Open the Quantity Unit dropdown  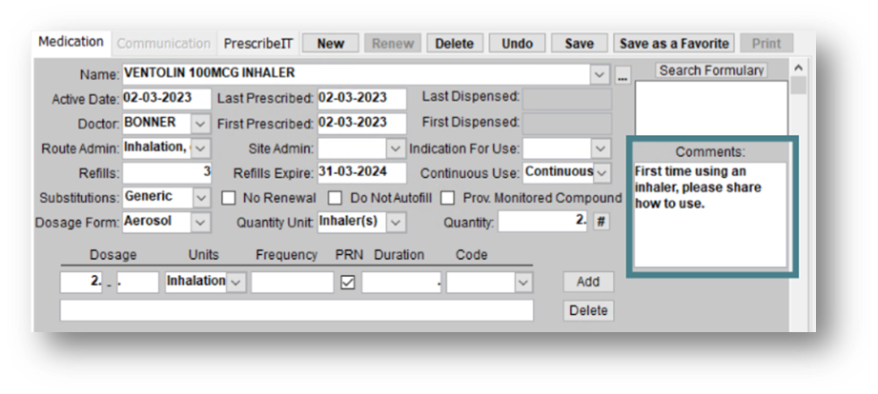[x=396, y=223]
